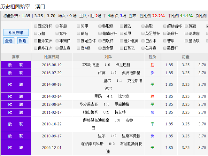Click the date 2016-07-29
This screenshot has width=208, height=156.
(x=52, y=73)
